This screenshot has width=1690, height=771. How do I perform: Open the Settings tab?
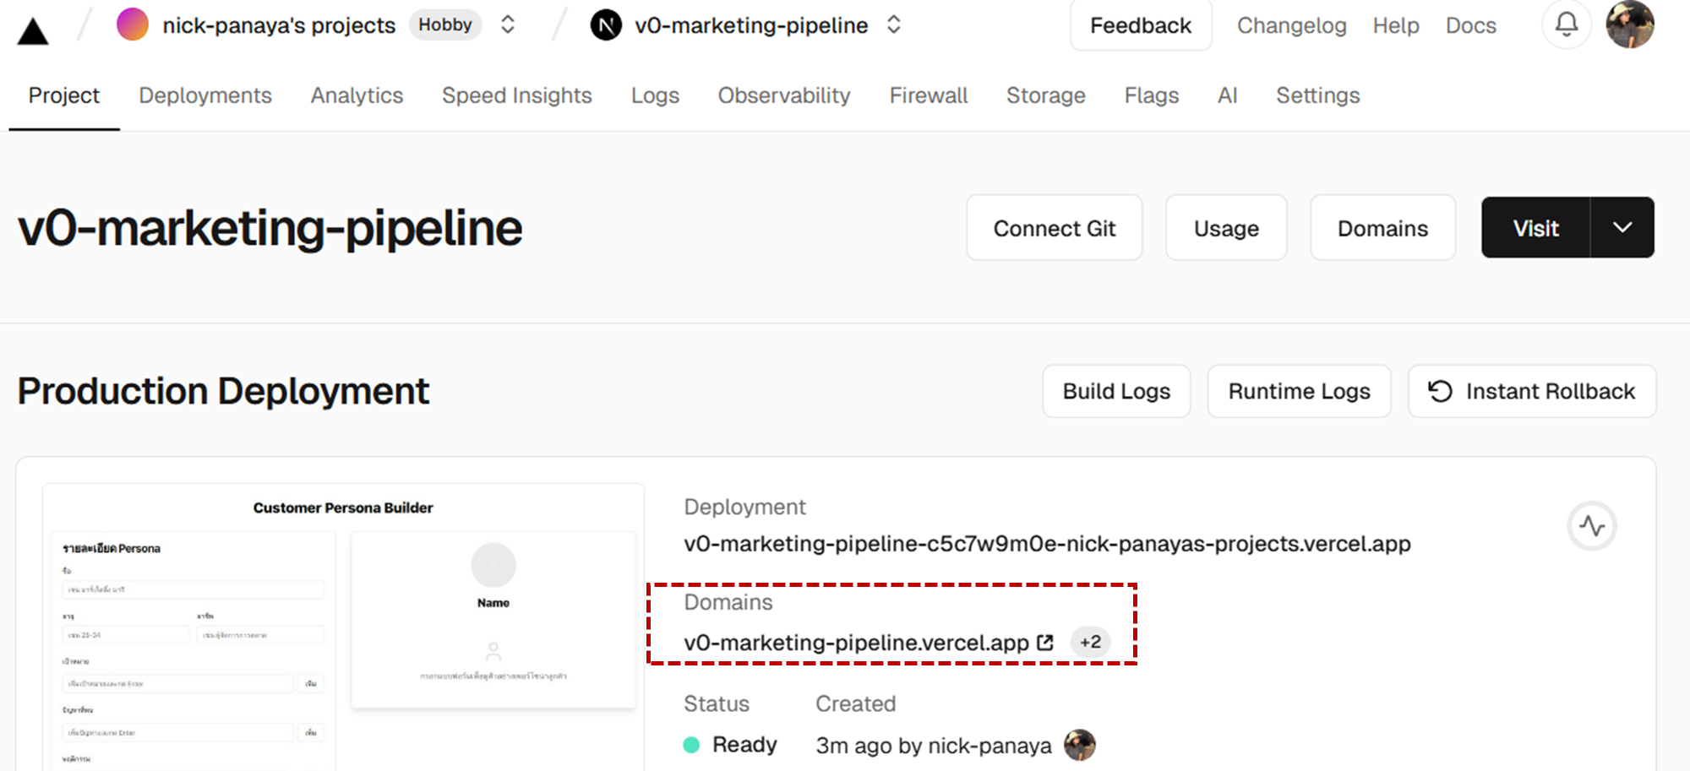click(1317, 95)
